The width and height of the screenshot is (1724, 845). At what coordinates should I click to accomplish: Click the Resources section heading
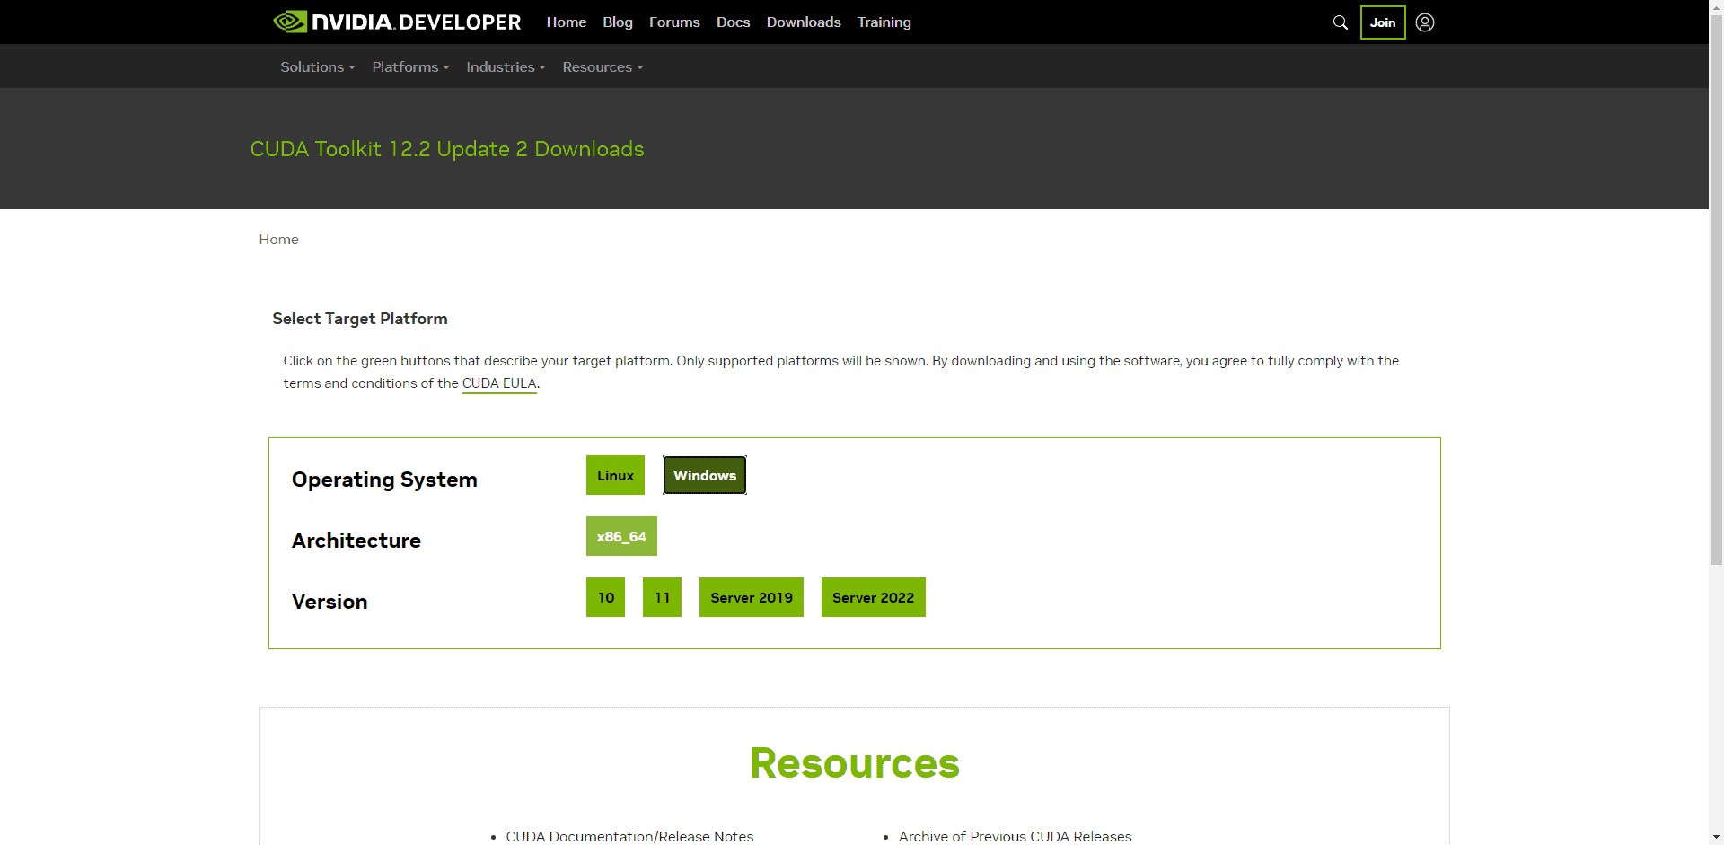coord(855,763)
